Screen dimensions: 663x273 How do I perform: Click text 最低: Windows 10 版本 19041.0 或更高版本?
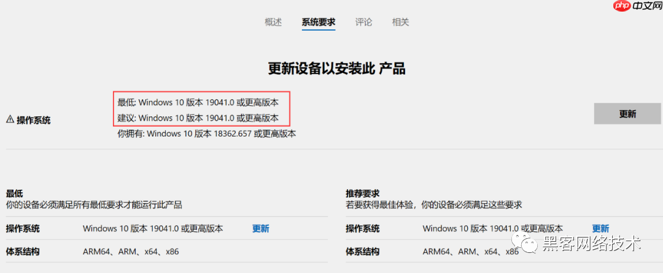pyautogui.click(x=198, y=102)
